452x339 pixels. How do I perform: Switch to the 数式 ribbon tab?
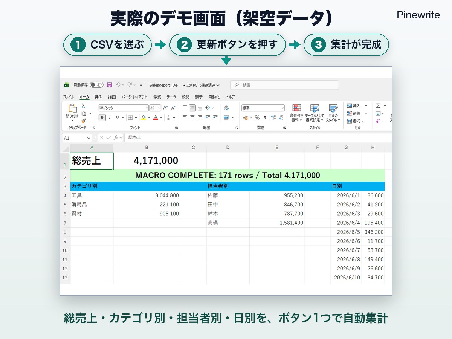pyautogui.click(x=157, y=97)
